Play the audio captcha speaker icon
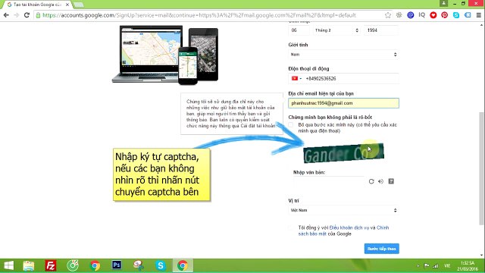485x273 pixels. [x=380, y=181]
